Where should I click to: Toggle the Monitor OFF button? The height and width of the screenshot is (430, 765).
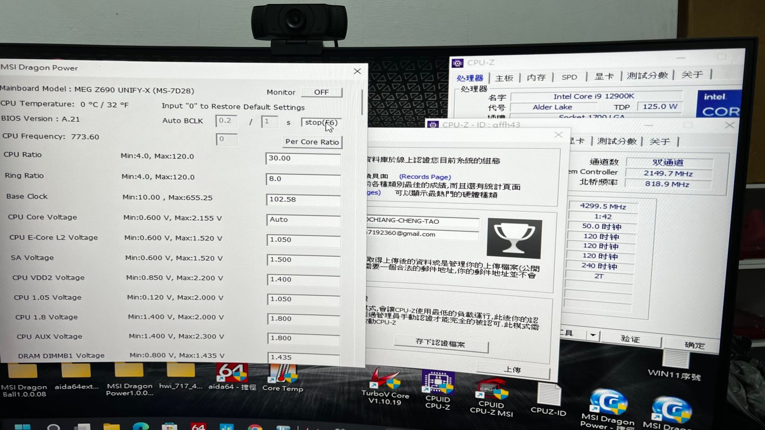pos(322,92)
